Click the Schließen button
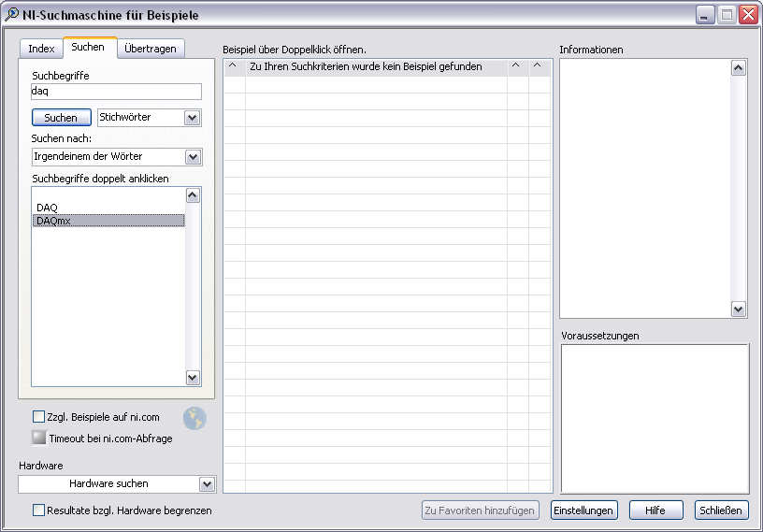The height and width of the screenshot is (532, 763). tap(721, 510)
